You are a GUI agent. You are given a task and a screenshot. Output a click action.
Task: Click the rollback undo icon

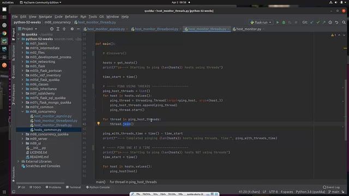[x=337, y=22]
